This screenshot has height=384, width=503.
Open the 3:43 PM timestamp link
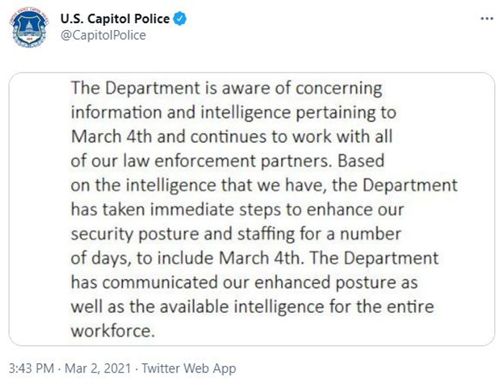point(32,368)
